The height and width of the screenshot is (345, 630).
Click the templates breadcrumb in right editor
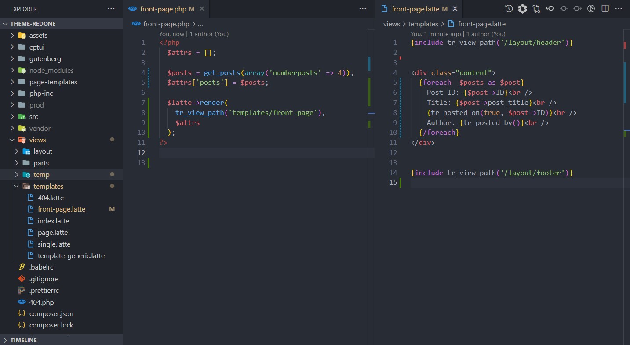coord(423,24)
